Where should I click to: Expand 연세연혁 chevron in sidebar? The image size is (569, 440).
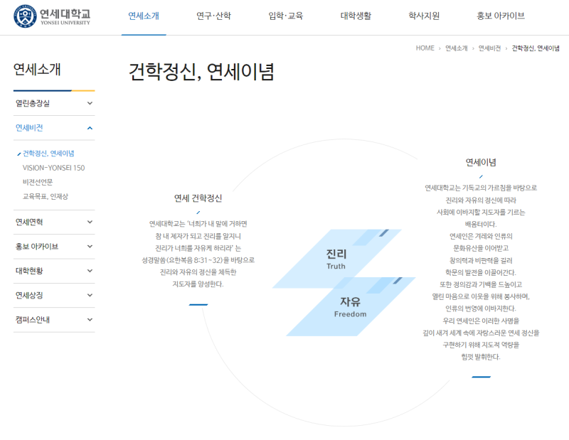point(90,222)
